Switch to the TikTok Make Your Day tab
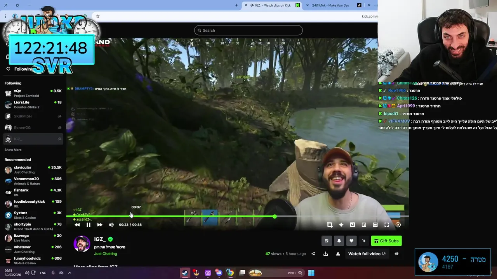Image resolution: width=497 pixels, height=279 pixels. pos(333,5)
